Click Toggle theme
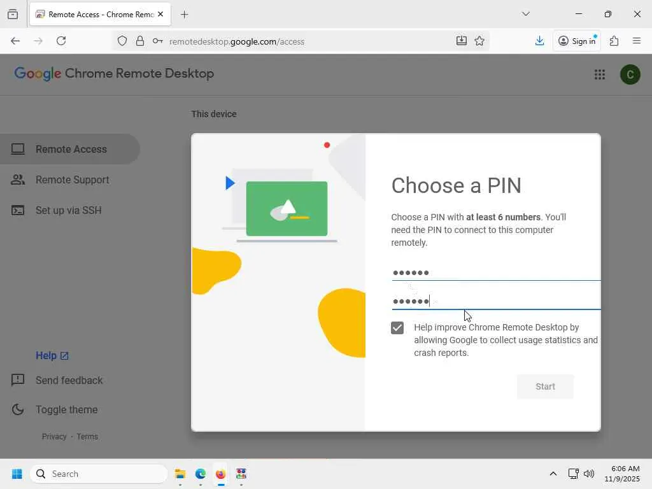 point(55,409)
